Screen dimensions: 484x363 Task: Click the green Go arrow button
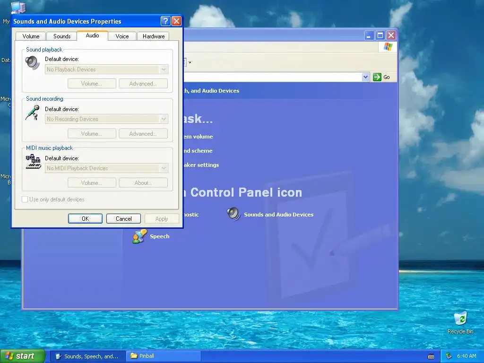377,77
